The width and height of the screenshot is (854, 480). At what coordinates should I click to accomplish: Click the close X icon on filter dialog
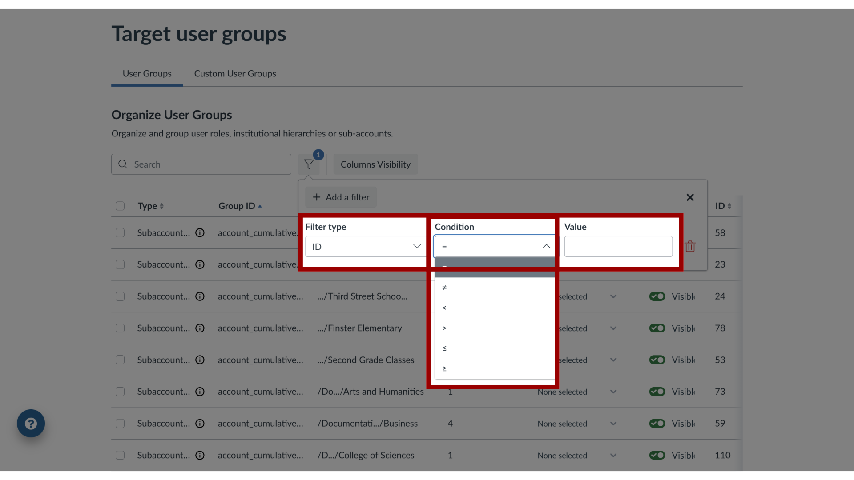690,197
